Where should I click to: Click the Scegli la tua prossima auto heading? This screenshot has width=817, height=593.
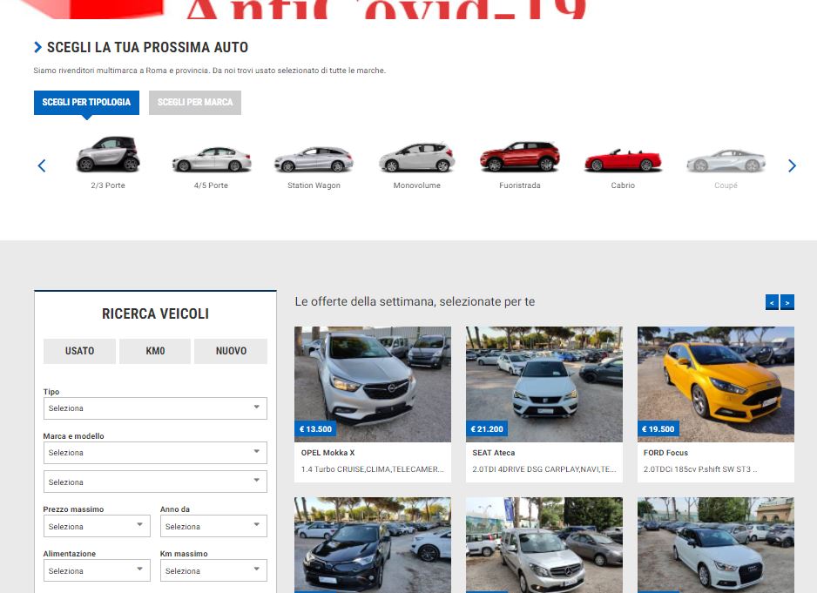pos(147,47)
